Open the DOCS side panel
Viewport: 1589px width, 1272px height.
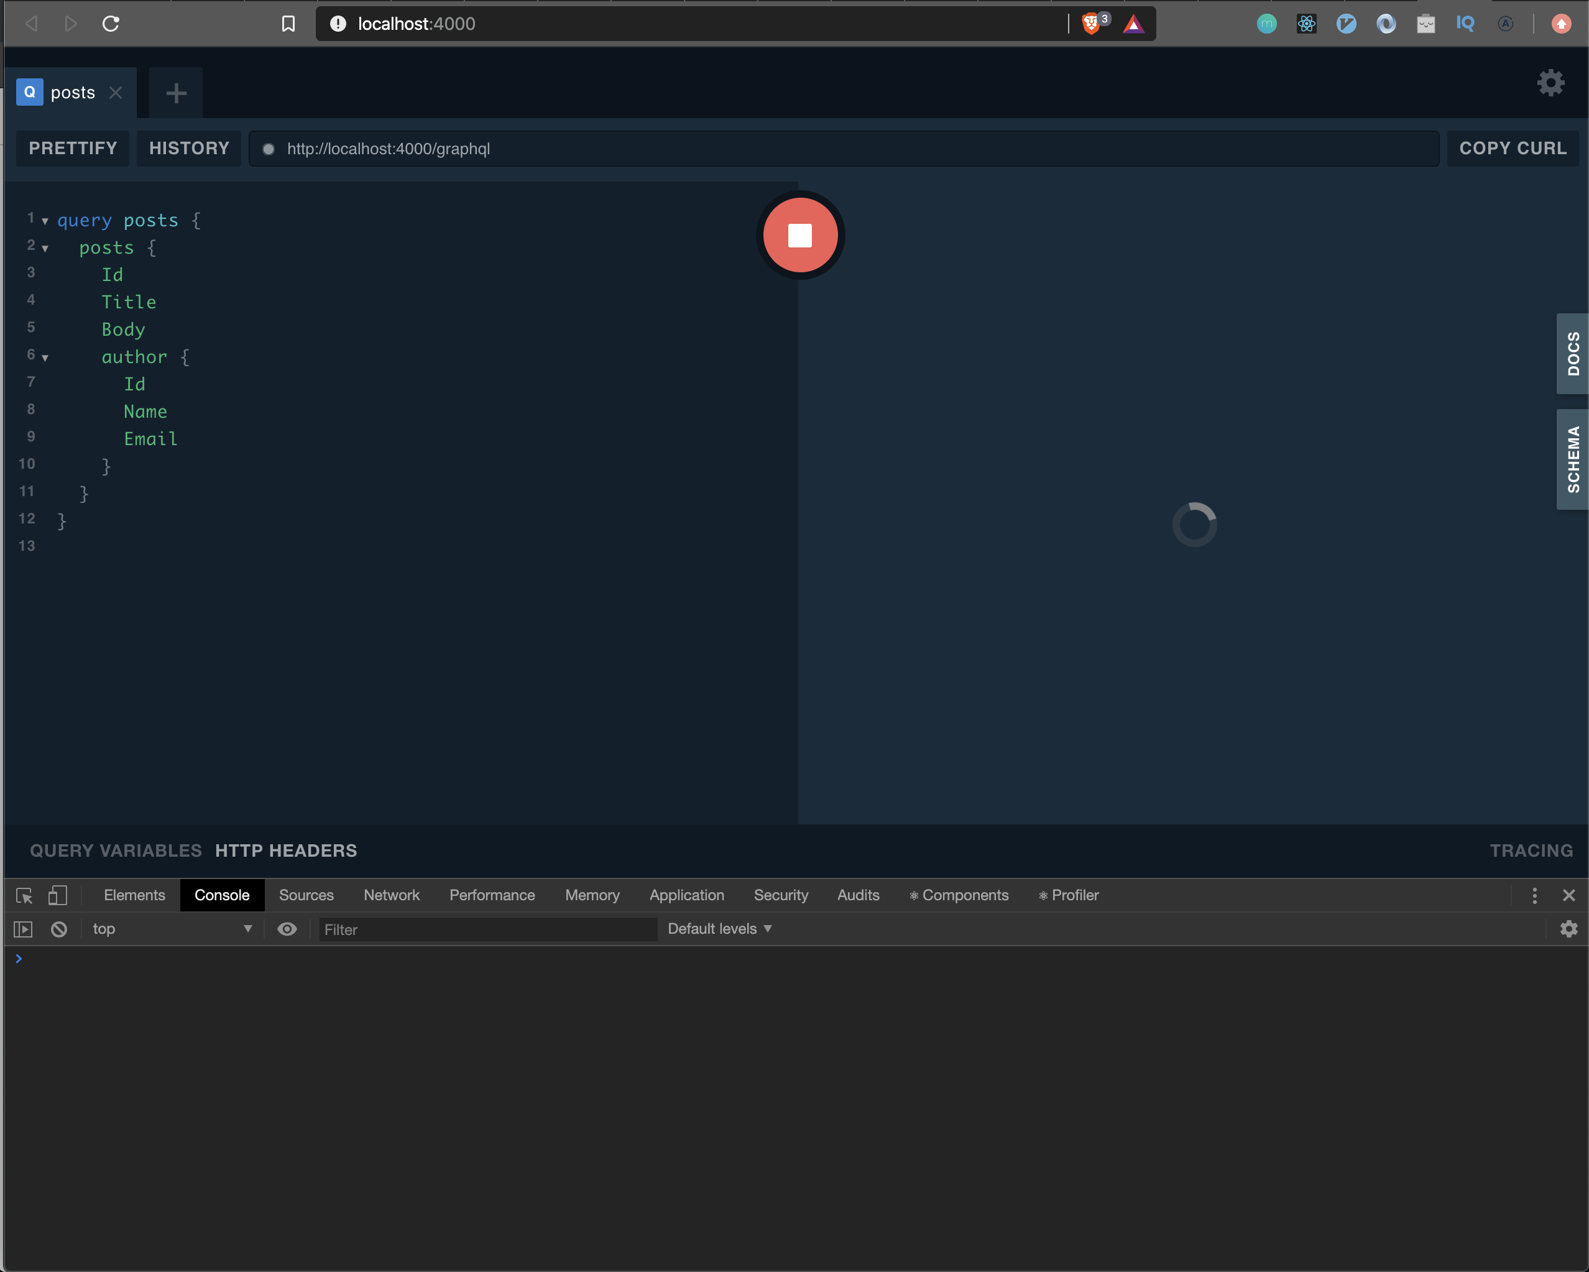(1572, 354)
